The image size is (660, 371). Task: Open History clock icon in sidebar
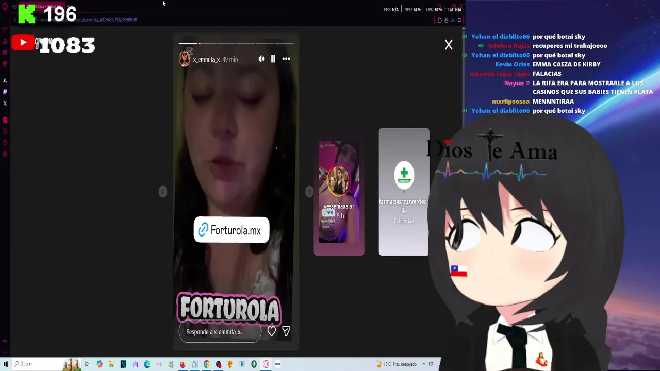(x=5, y=131)
